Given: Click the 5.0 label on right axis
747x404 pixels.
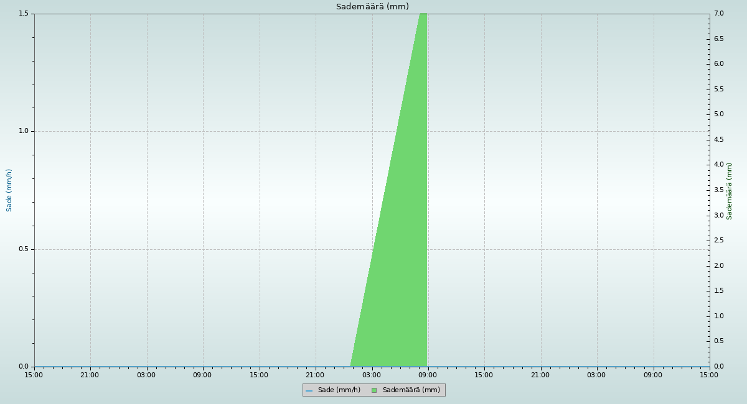Looking at the screenshot, I should tap(718, 114).
